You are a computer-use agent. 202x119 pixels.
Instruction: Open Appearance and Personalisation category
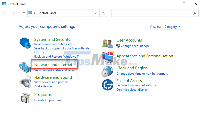[x=145, y=56]
